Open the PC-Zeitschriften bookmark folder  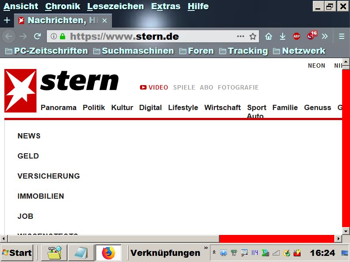click(x=46, y=51)
